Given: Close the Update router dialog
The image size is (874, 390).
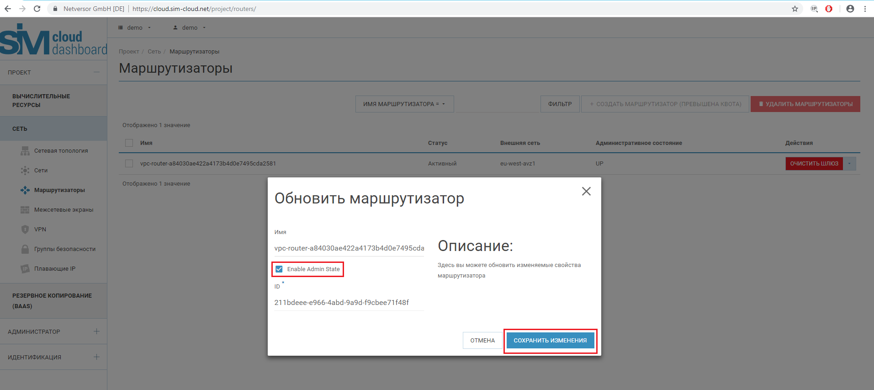Looking at the screenshot, I should click(x=586, y=191).
